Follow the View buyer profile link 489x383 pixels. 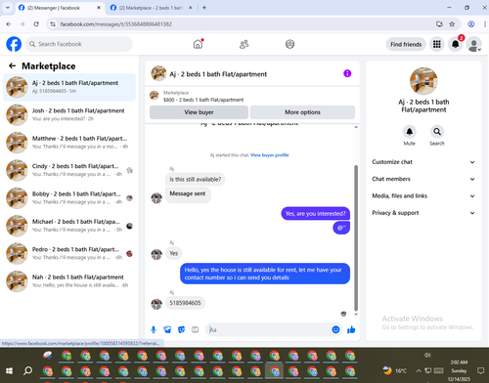pyautogui.click(x=270, y=155)
